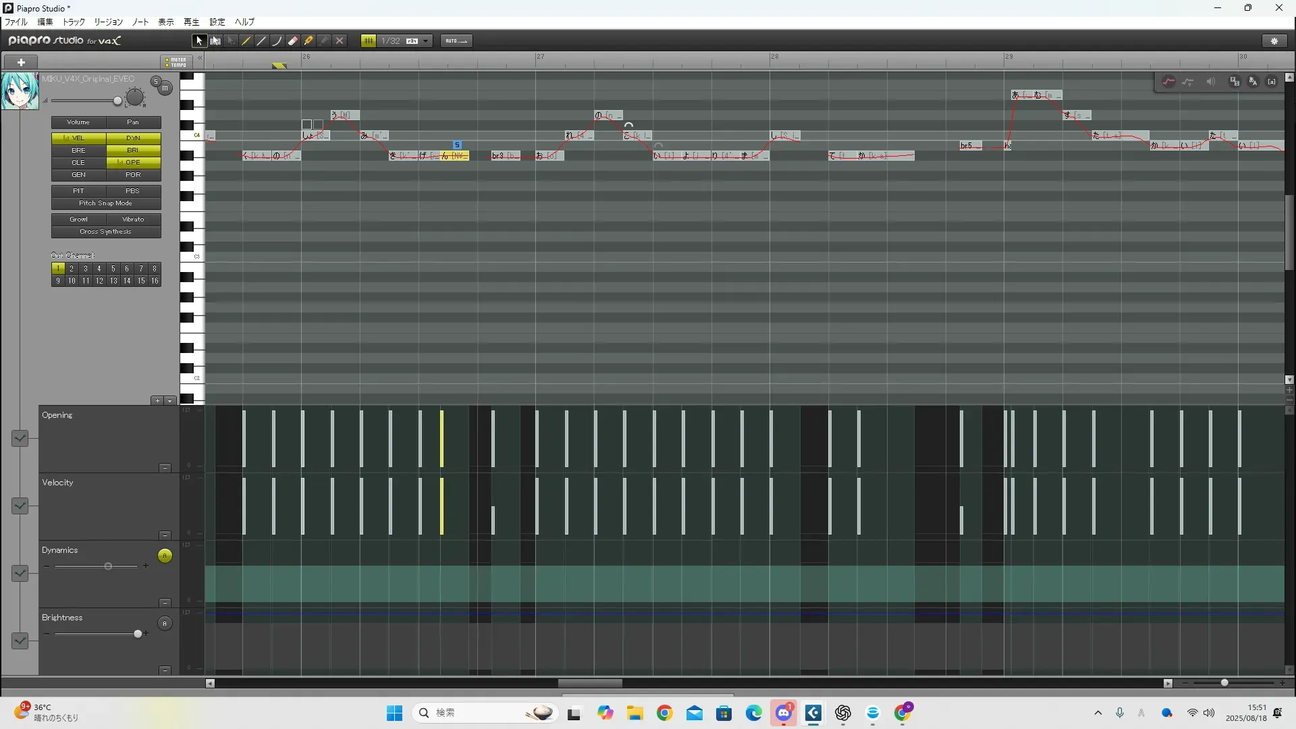Click the Brightness lane slider handle

(138, 634)
